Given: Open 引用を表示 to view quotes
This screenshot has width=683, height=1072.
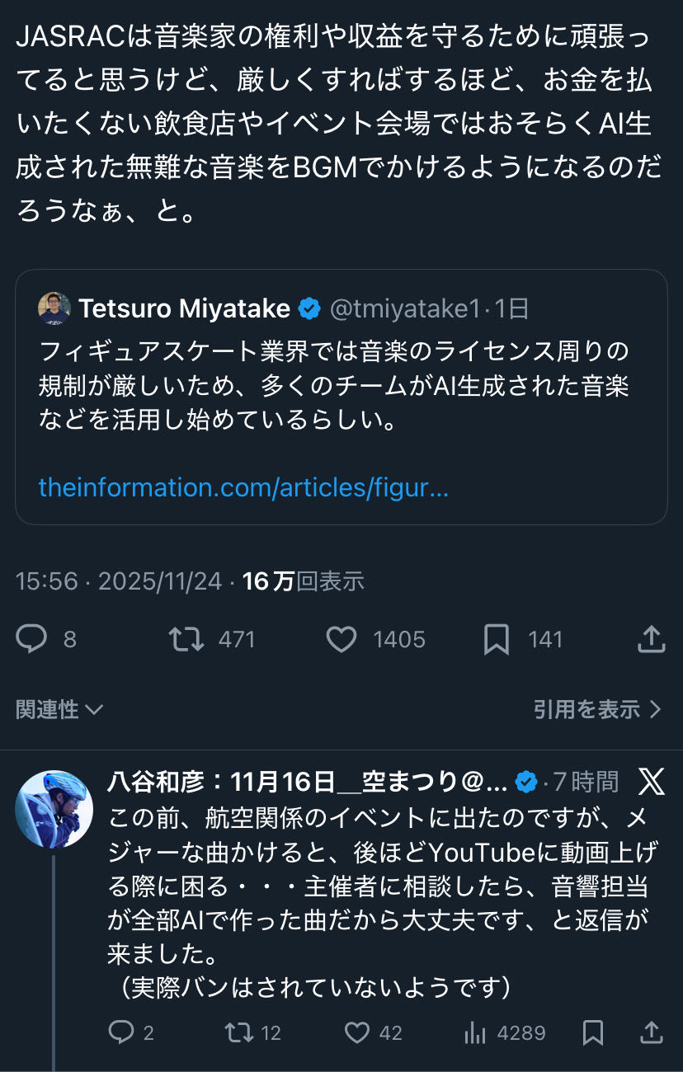Looking at the screenshot, I should pos(597,709).
